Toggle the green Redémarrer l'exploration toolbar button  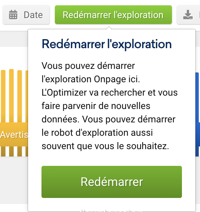pyautogui.click(x=113, y=15)
